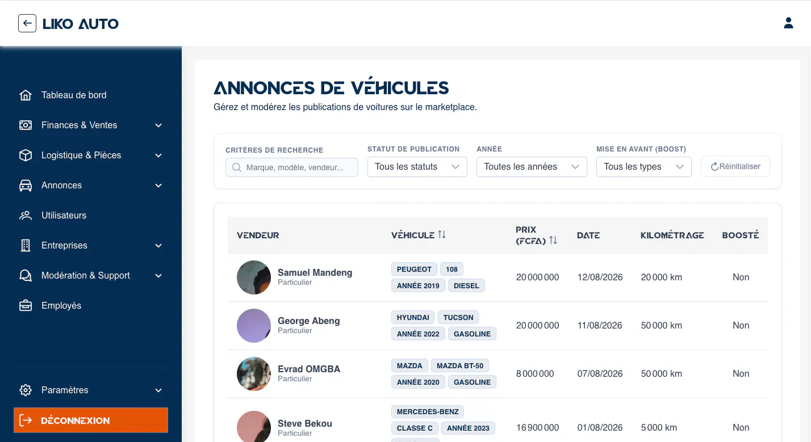The width and height of the screenshot is (811, 442).
Task: Click seller name Steve Bekou
Action: coord(305,424)
